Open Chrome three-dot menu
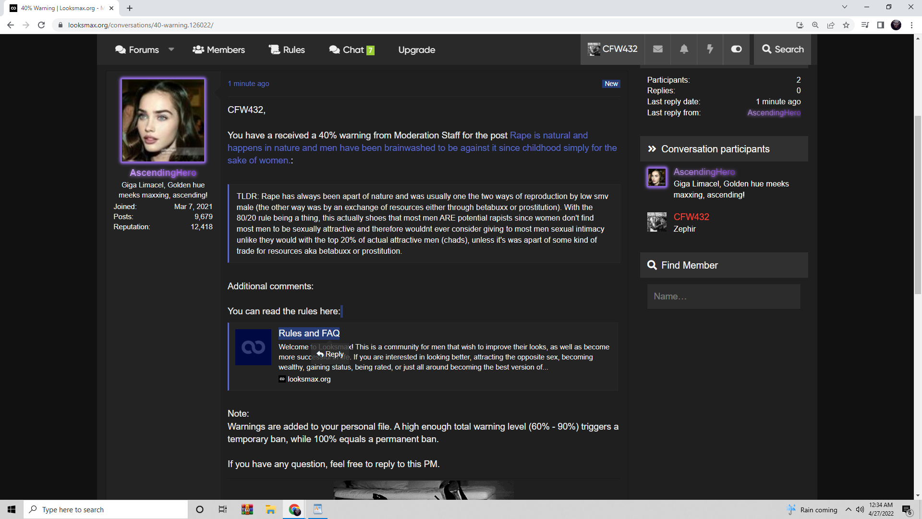922x519 pixels. pos(911,25)
